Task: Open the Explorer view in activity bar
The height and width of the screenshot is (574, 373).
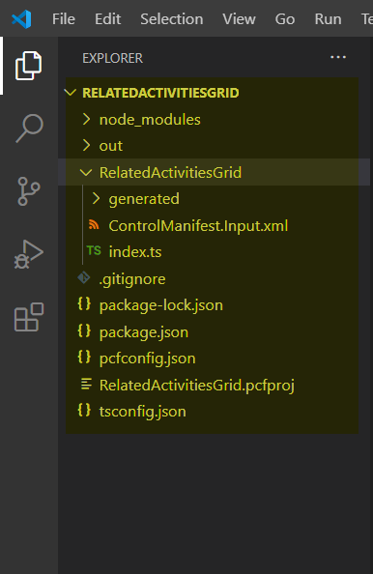Action: (29, 66)
